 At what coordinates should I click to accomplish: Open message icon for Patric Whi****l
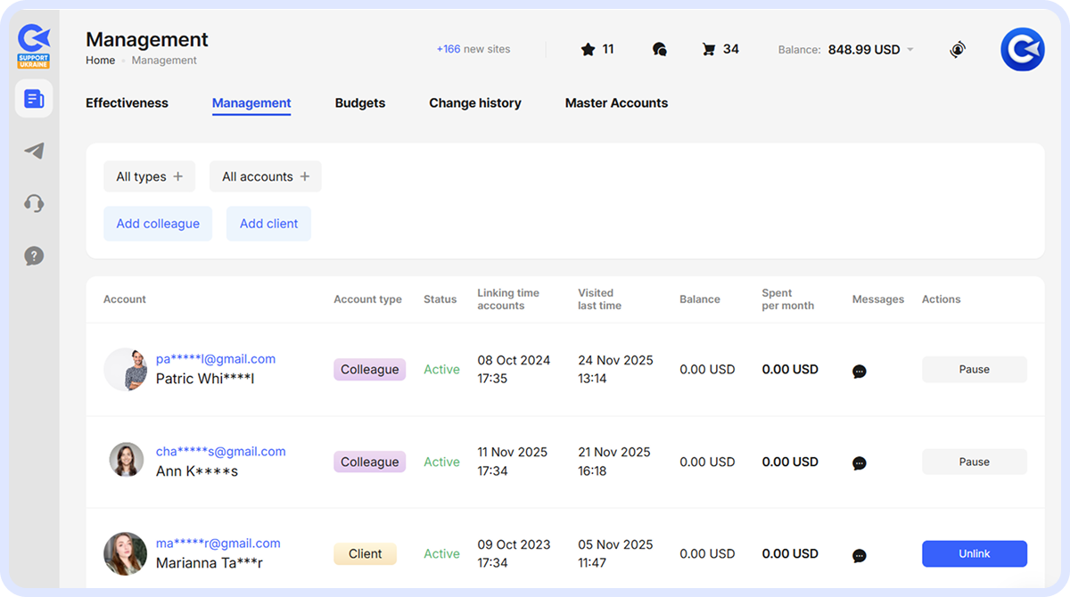coord(859,372)
